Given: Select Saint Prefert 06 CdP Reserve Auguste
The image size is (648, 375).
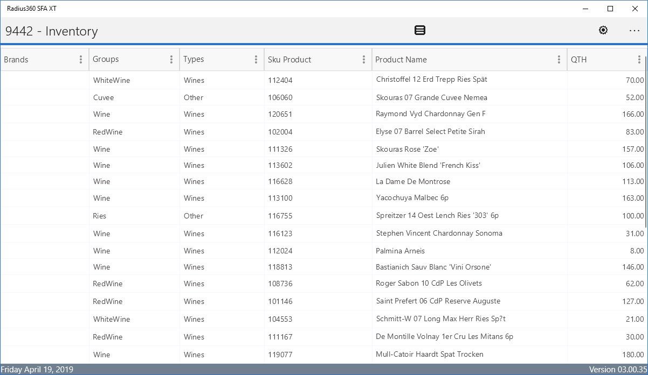Looking at the screenshot, I should click(x=438, y=301).
